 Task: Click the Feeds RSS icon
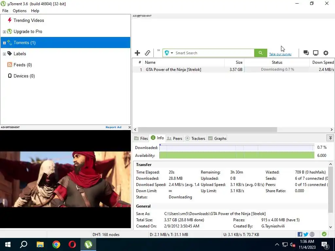(9, 65)
